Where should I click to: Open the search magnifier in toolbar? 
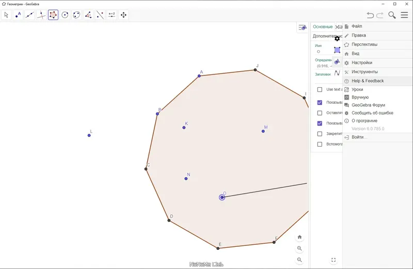click(x=392, y=15)
